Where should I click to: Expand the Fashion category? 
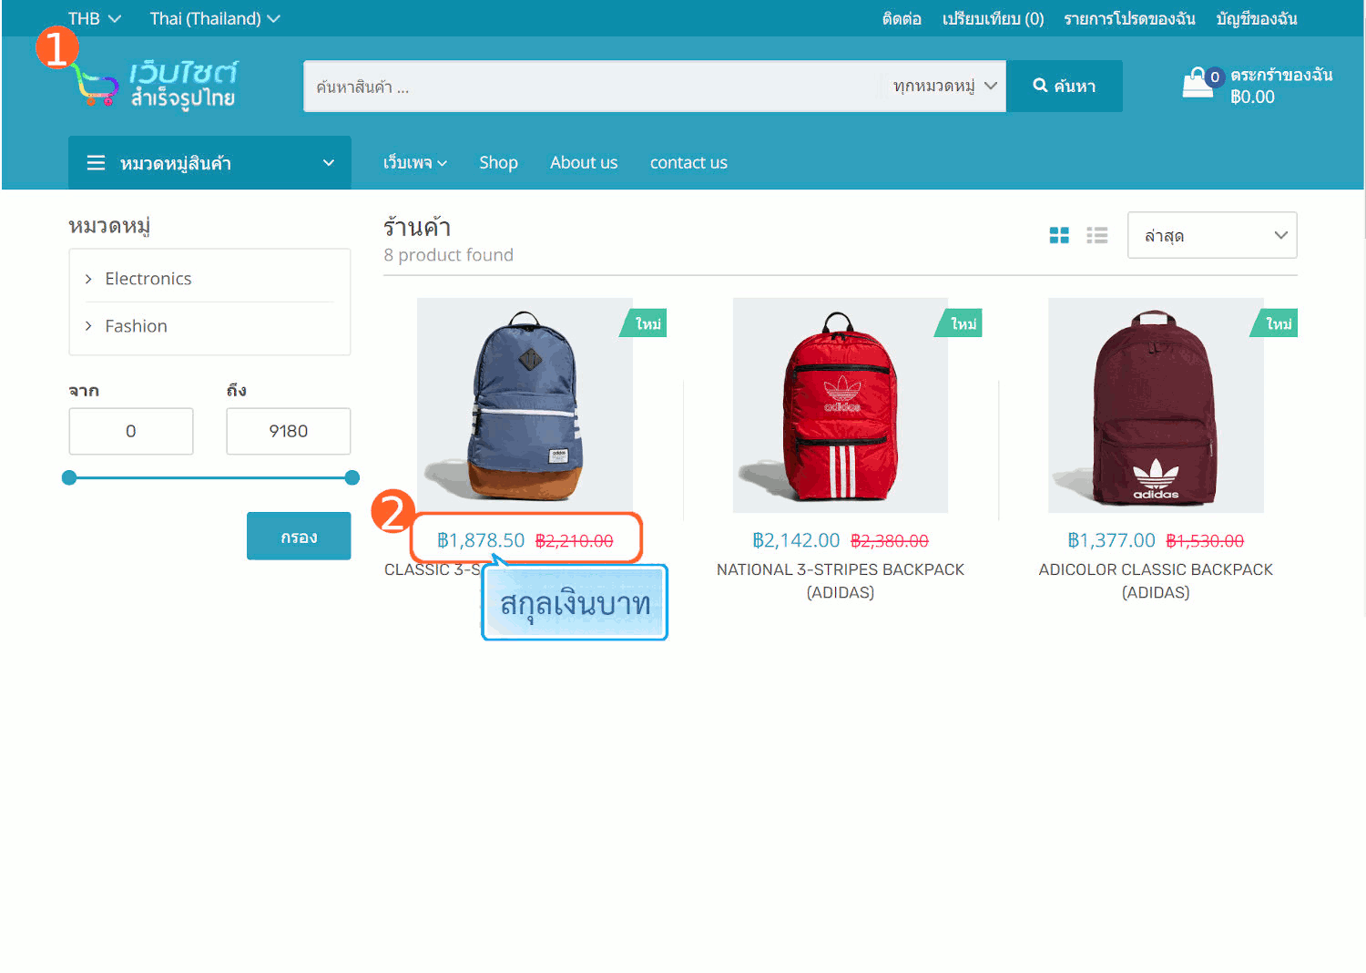click(136, 326)
